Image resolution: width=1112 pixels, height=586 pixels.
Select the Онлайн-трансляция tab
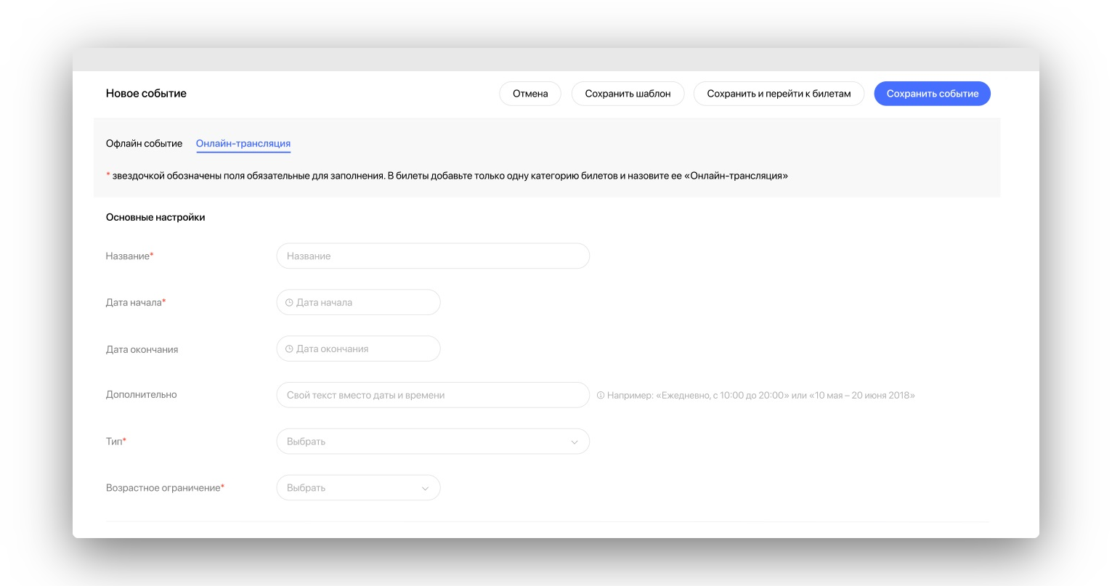243,144
